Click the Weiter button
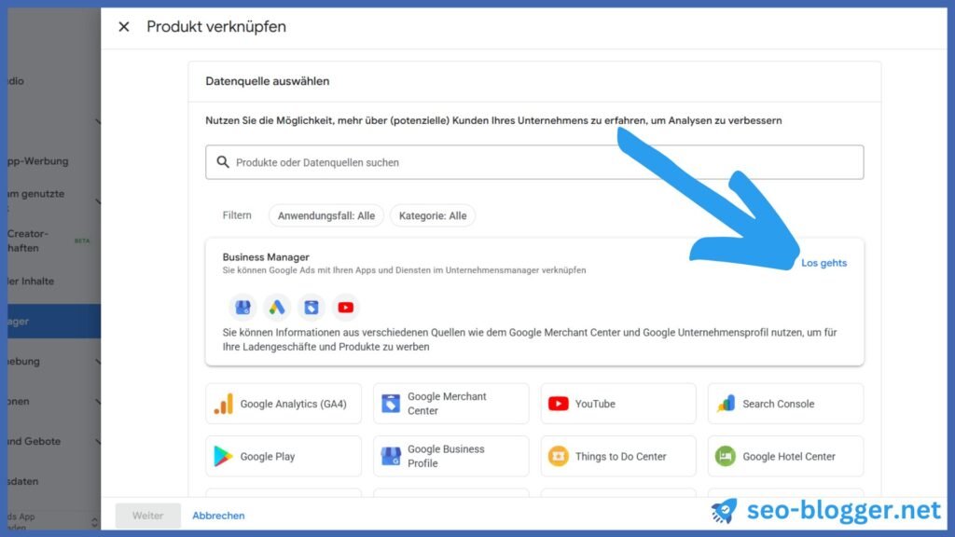The image size is (955, 537). [148, 516]
